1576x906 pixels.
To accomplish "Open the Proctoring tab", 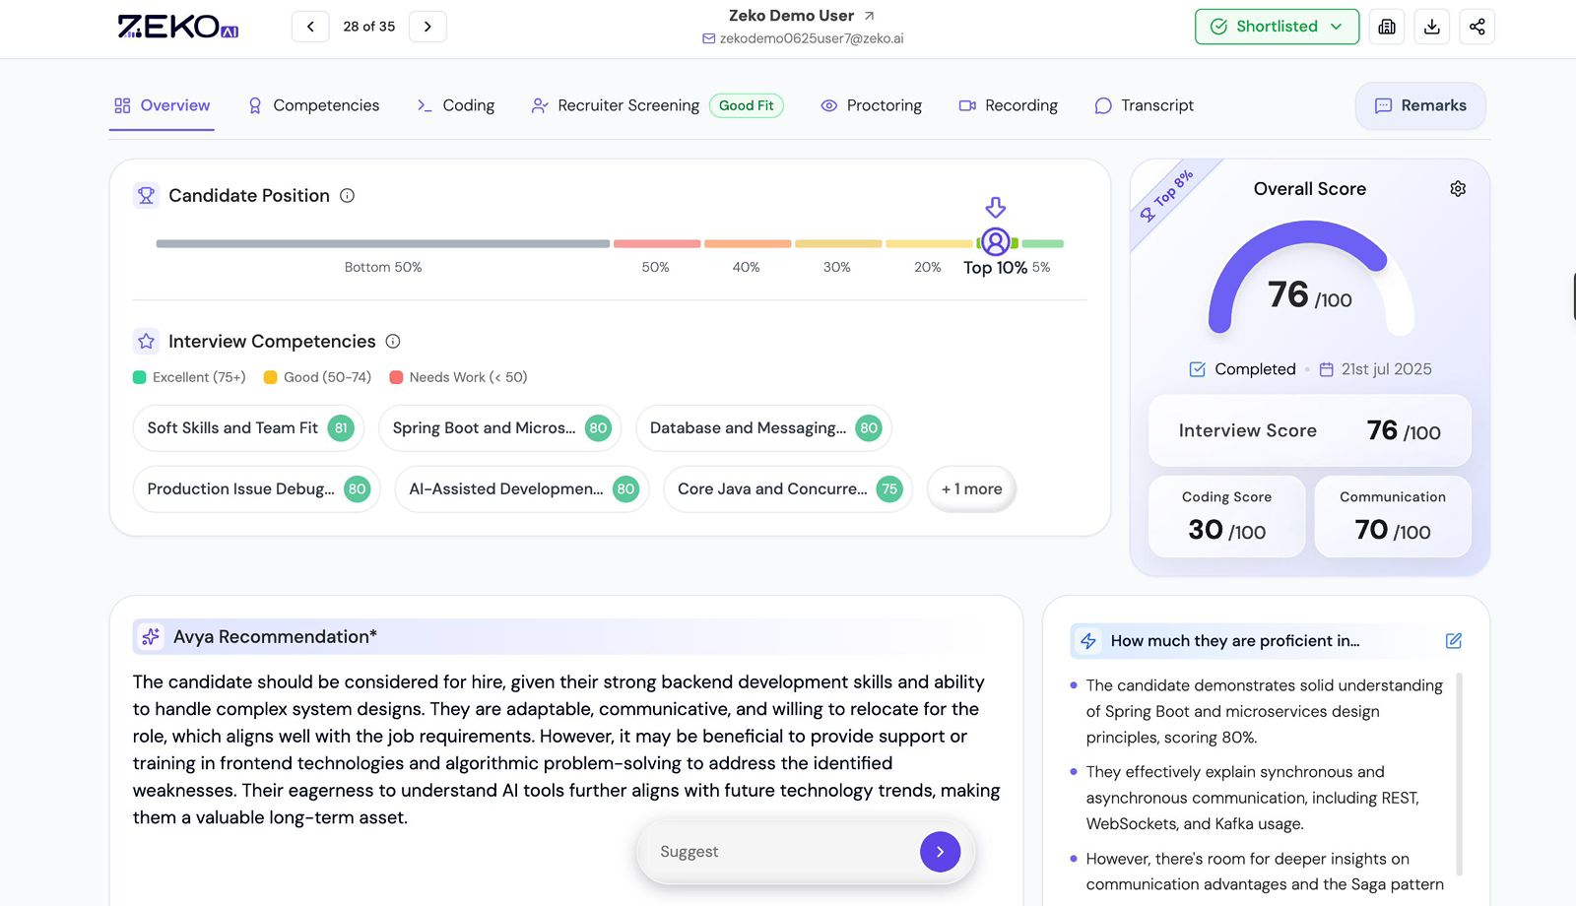I will click(872, 105).
